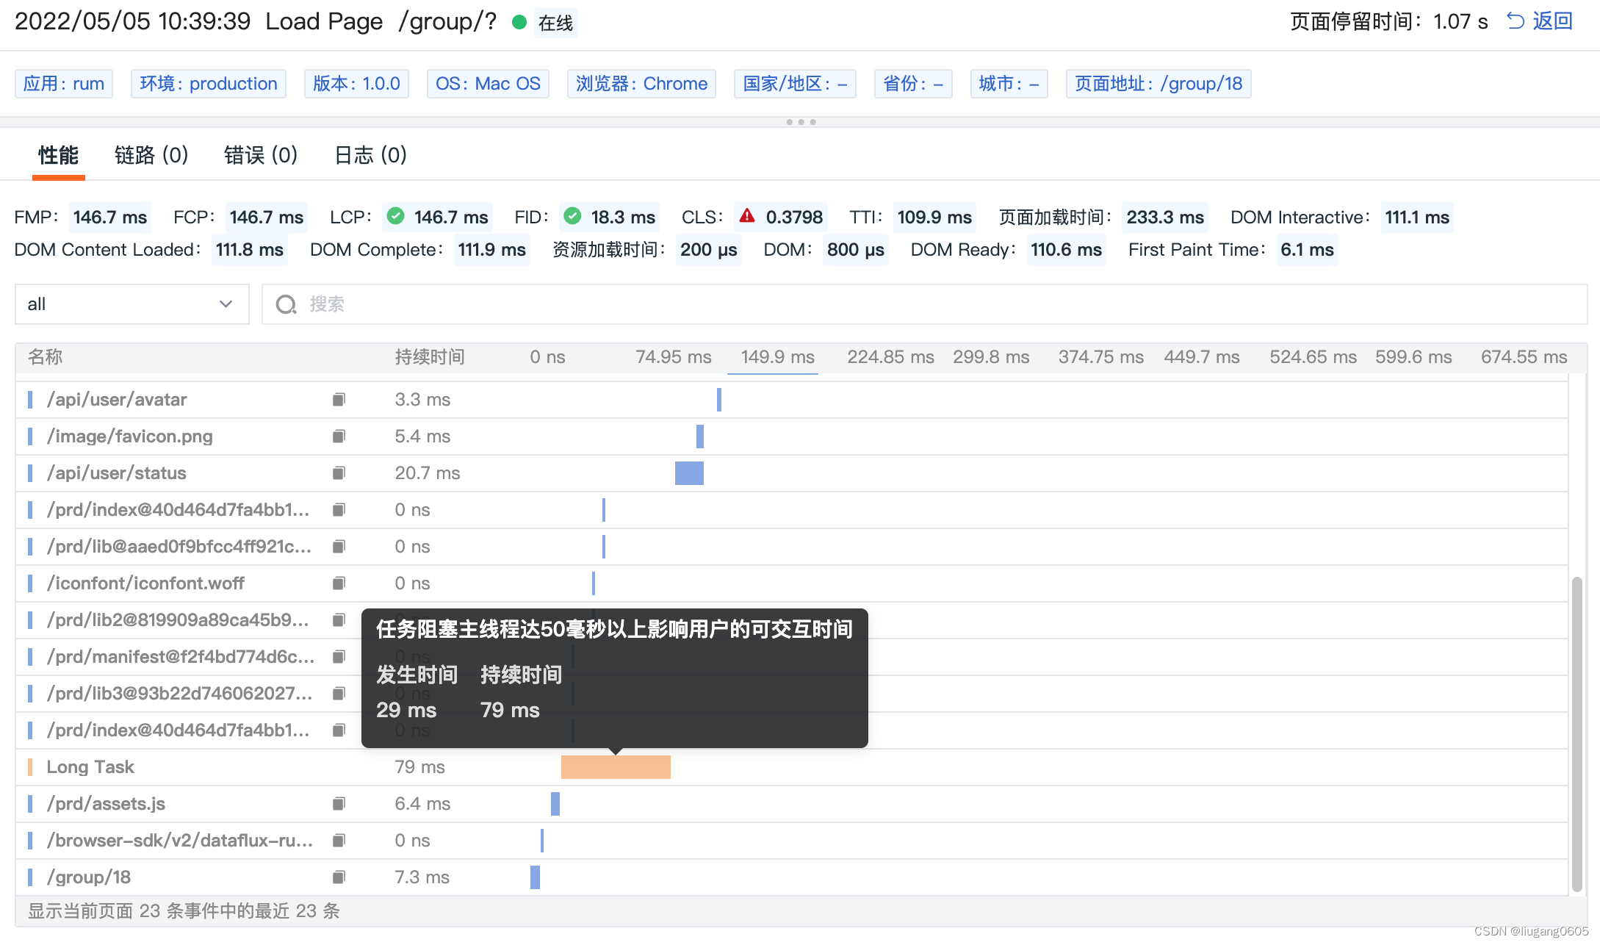Copy icon next to /browser-sdk/v2/dataflux-ru row
Image resolution: width=1600 pixels, height=945 pixels.
point(339,841)
